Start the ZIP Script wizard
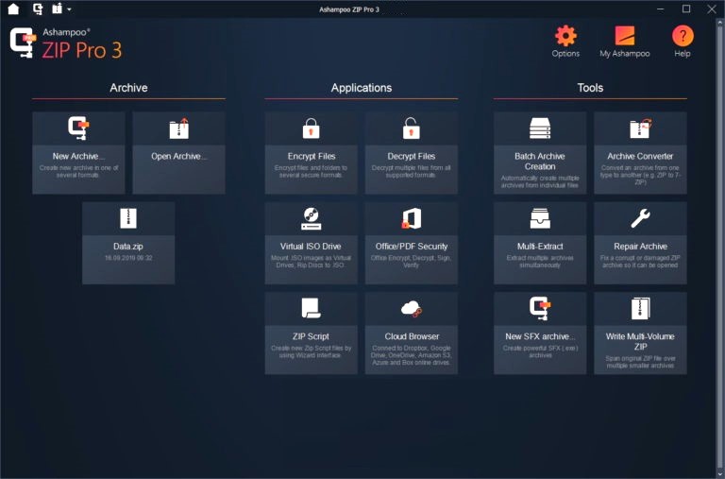The image size is (725, 479). pos(312,334)
